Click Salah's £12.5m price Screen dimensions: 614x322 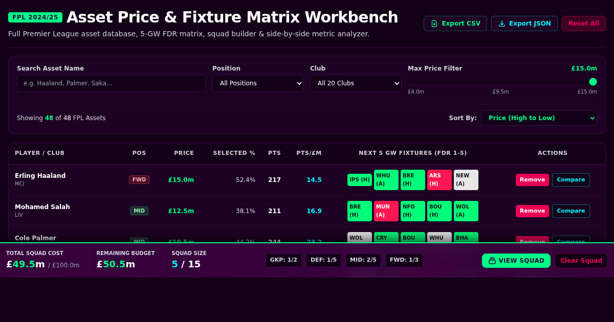[181, 211]
